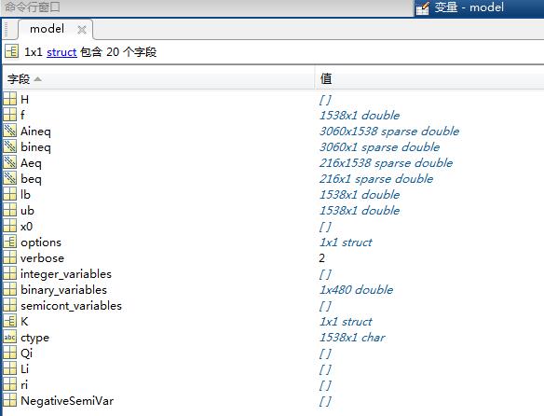Click the K struct icon
This screenshot has width=544, height=416.
[9, 321]
